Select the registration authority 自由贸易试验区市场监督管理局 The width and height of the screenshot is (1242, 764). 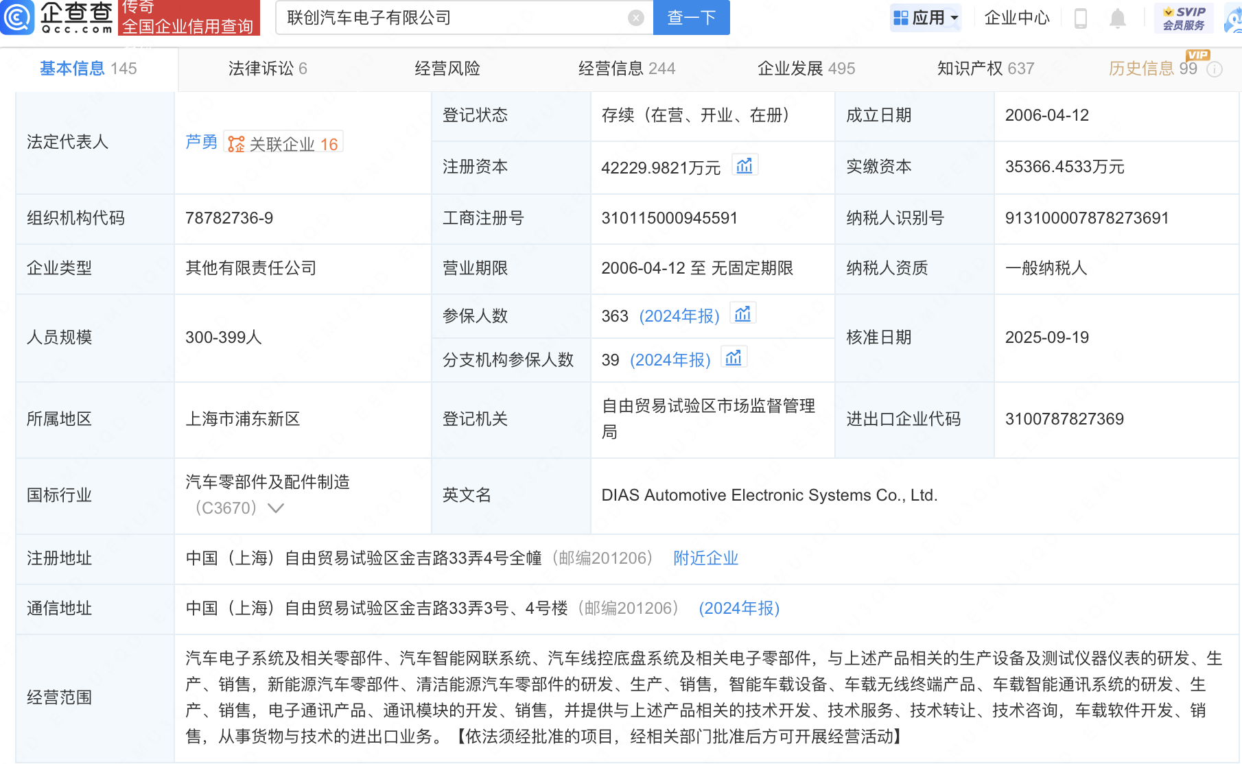pyautogui.click(x=708, y=419)
